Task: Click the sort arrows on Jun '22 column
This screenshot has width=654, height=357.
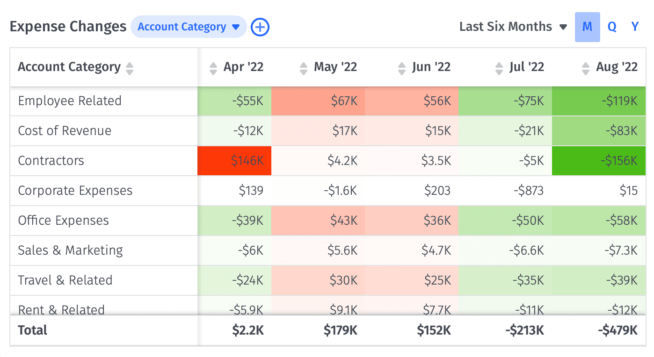Action: click(401, 67)
